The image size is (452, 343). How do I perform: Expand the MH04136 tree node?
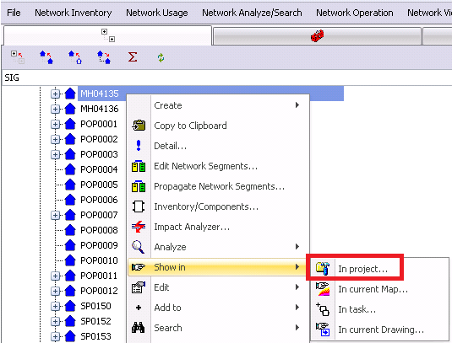click(55, 109)
